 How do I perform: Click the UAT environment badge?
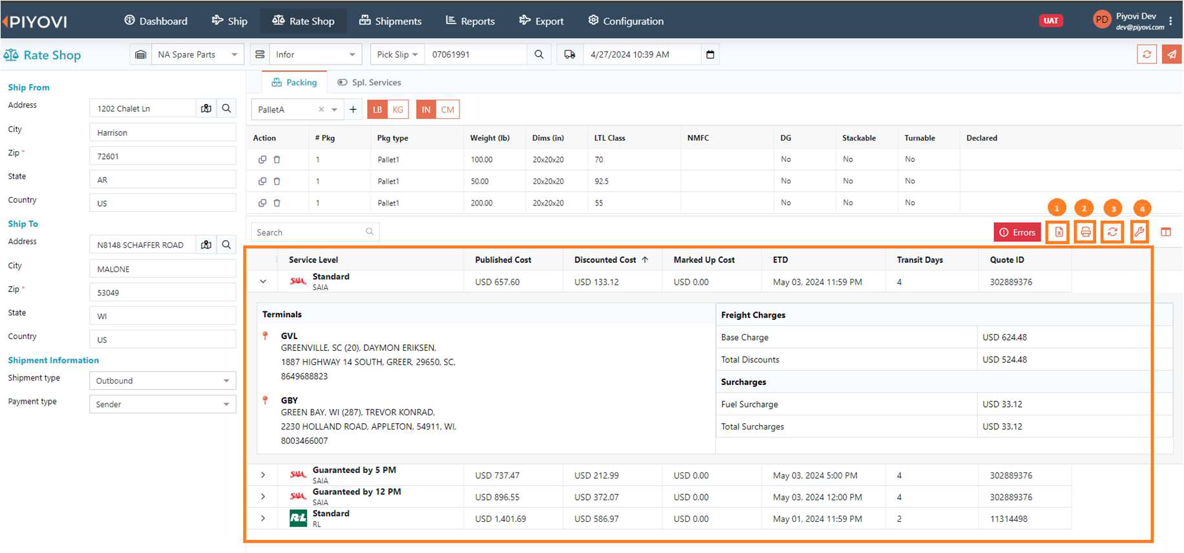(x=1051, y=21)
